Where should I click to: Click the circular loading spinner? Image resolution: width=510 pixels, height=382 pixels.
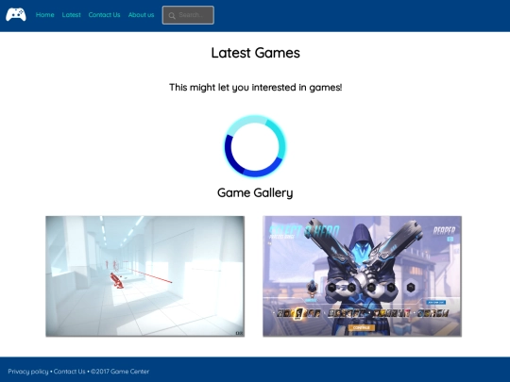coord(255,146)
